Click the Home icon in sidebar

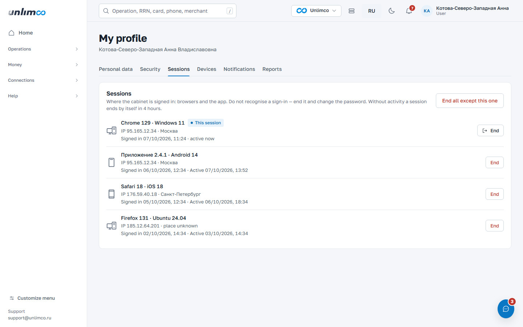click(11, 33)
